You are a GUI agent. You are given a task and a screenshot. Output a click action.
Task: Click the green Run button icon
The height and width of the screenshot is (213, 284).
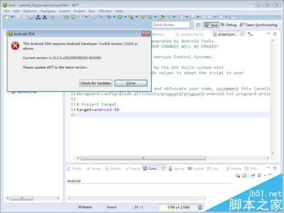click(120, 17)
